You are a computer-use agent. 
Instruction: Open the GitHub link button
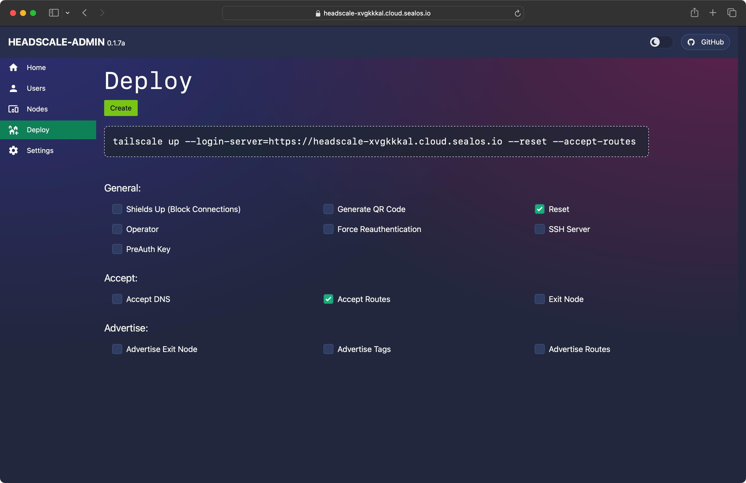705,42
